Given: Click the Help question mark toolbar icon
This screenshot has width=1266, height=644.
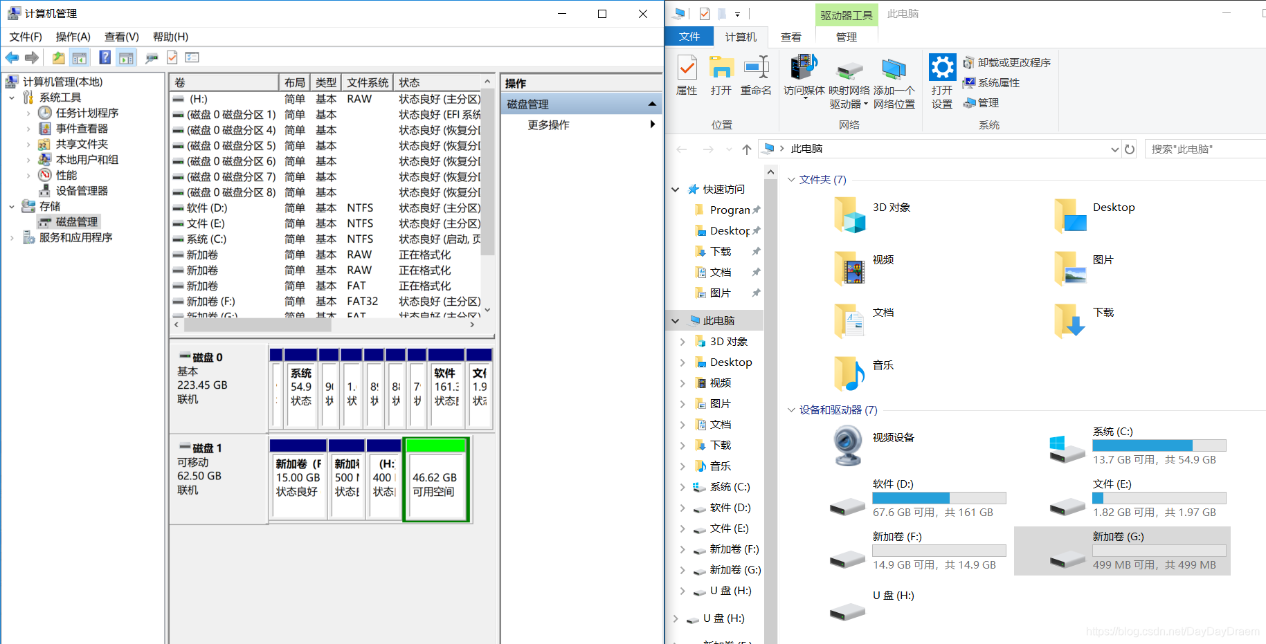Looking at the screenshot, I should click(x=105, y=57).
